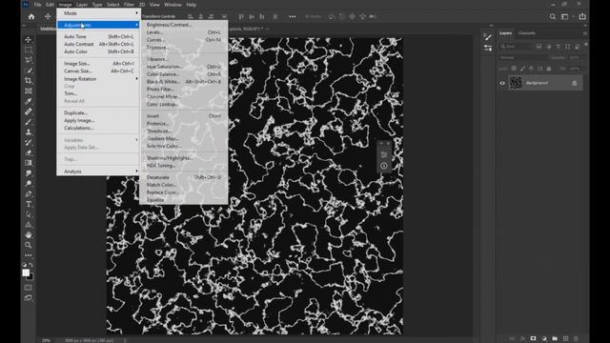The height and width of the screenshot is (343, 610).
Task: Open the options bar three-dots overflow
Action: (x=293, y=16)
